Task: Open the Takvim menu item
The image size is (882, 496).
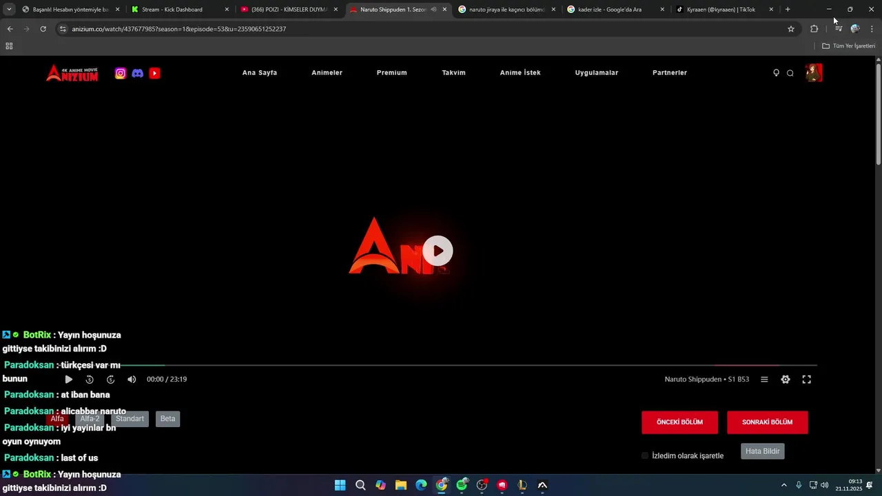Action: (x=453, y=73)
